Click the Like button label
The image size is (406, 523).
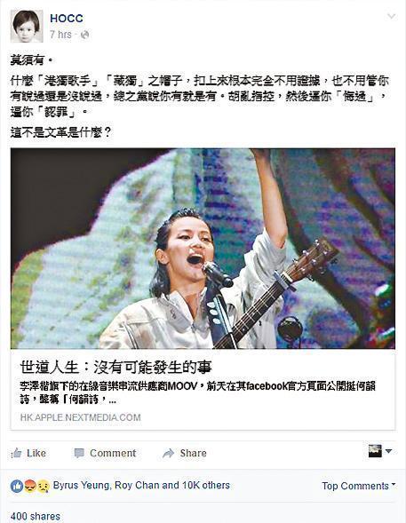pyautogui.click(x=36, y=453)
